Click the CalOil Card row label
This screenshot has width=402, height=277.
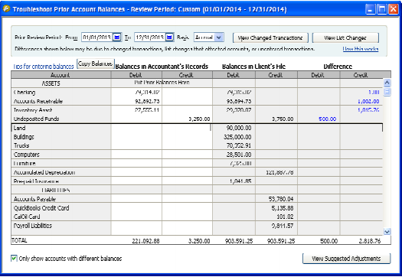[x=27, y=217]
